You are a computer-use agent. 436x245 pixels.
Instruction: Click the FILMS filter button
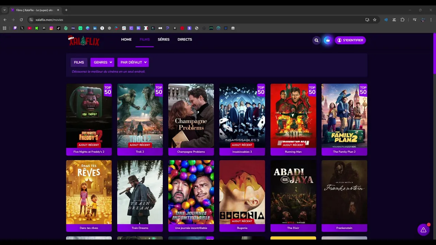(x=79, y=62)
